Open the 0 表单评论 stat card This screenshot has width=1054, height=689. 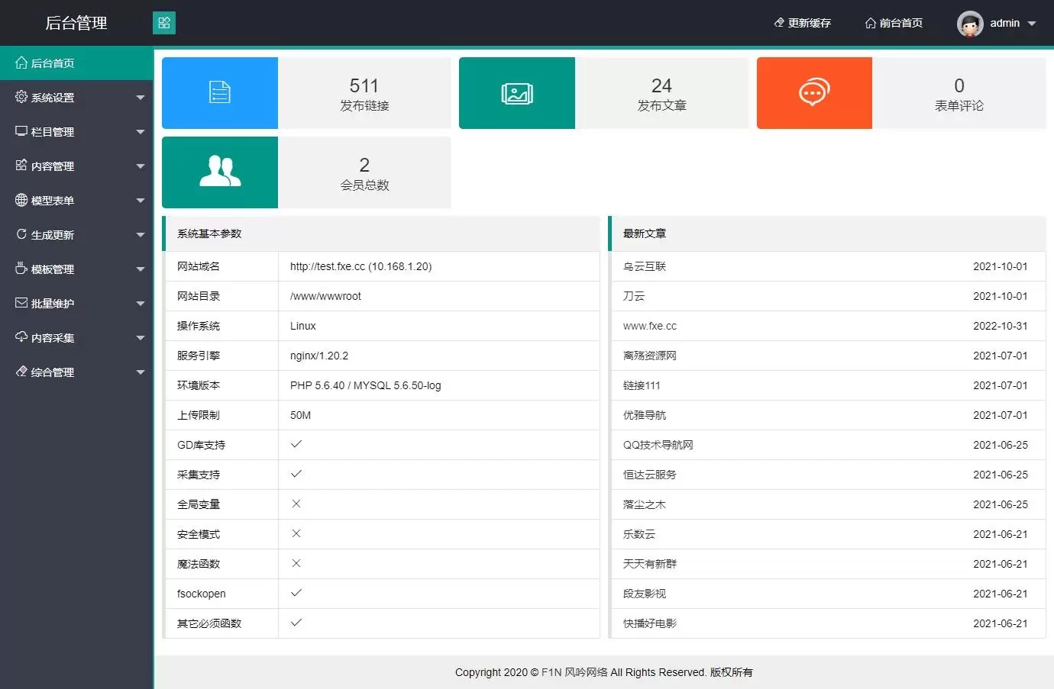[x=901, y=93]
